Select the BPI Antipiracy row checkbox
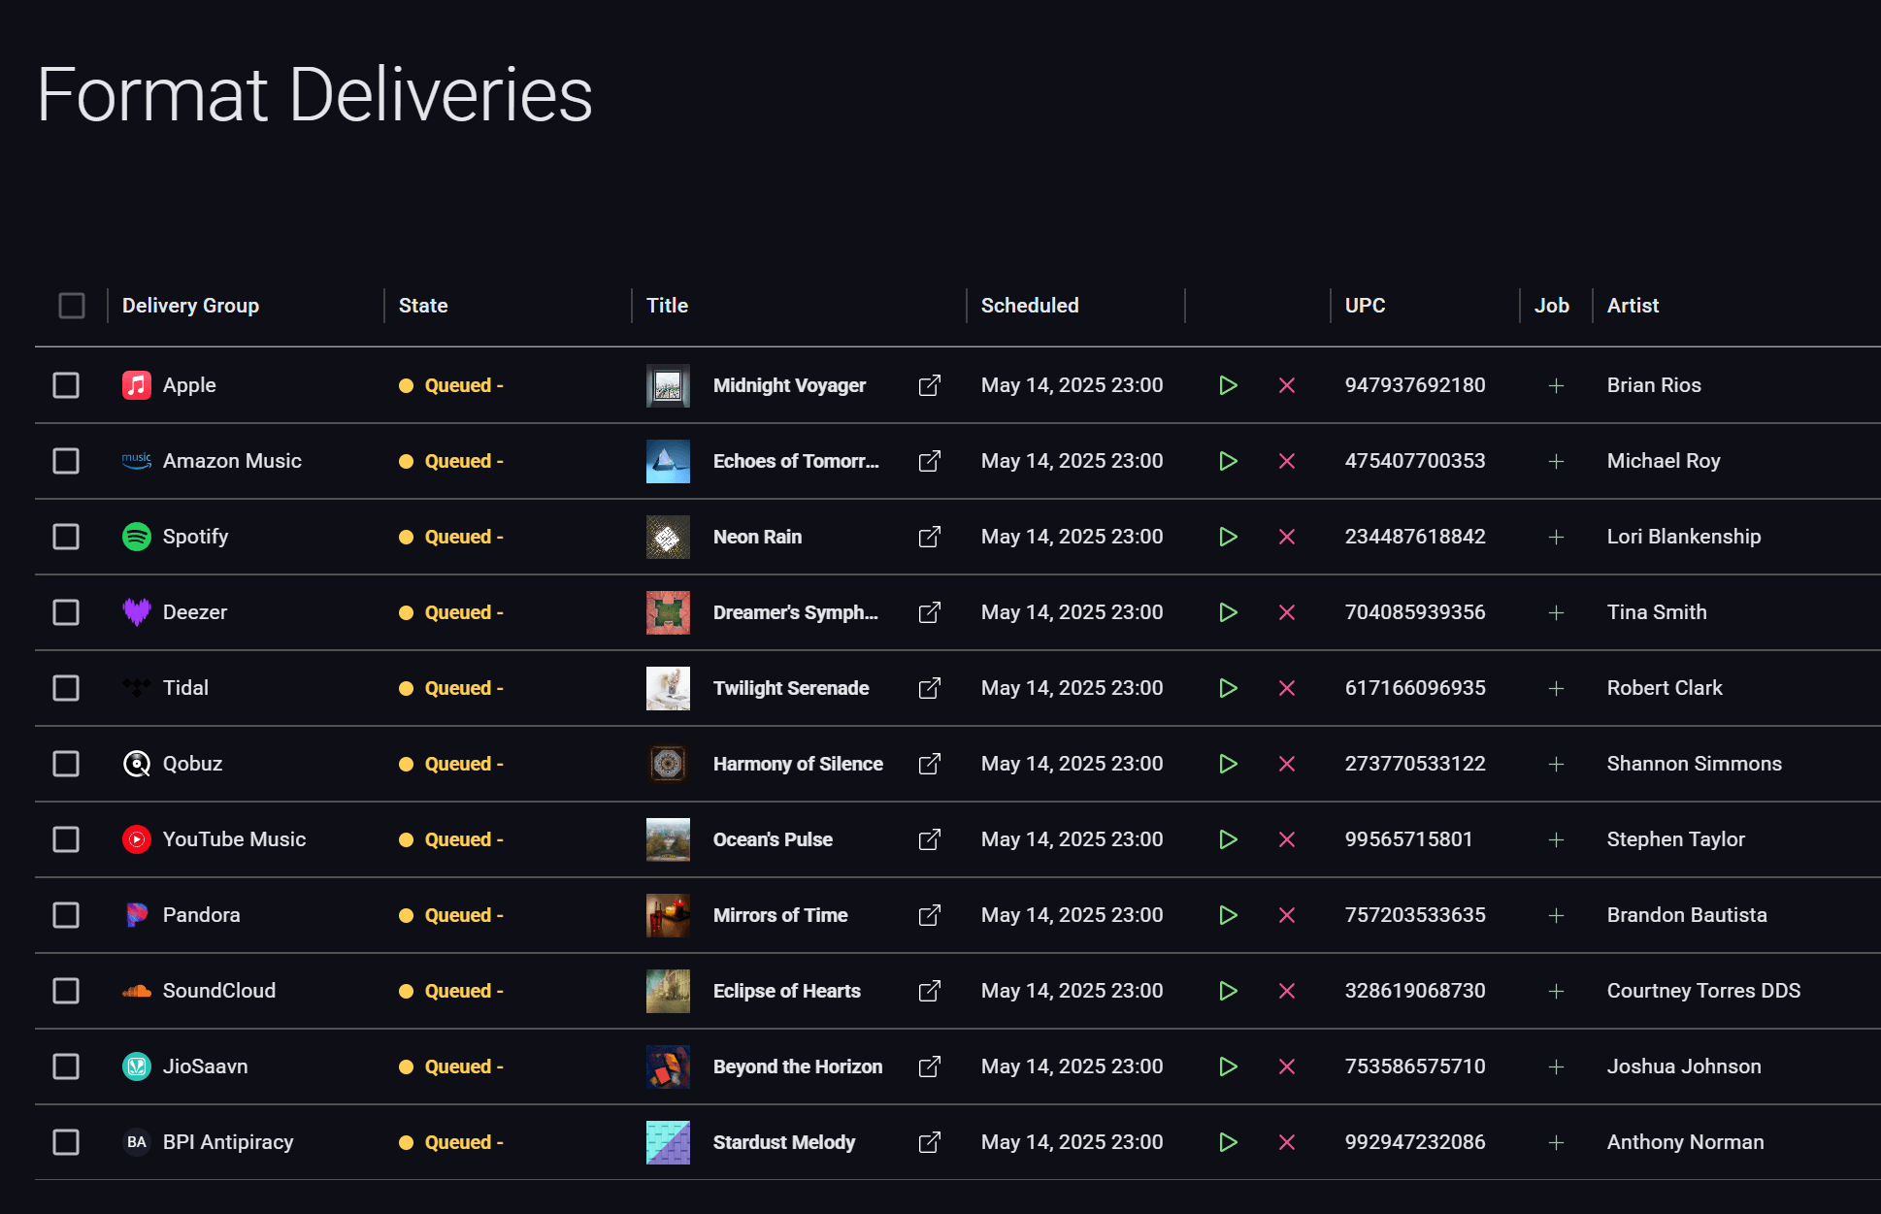The height and width of the screenshot is (1214, 1881). coord(66,1142)
